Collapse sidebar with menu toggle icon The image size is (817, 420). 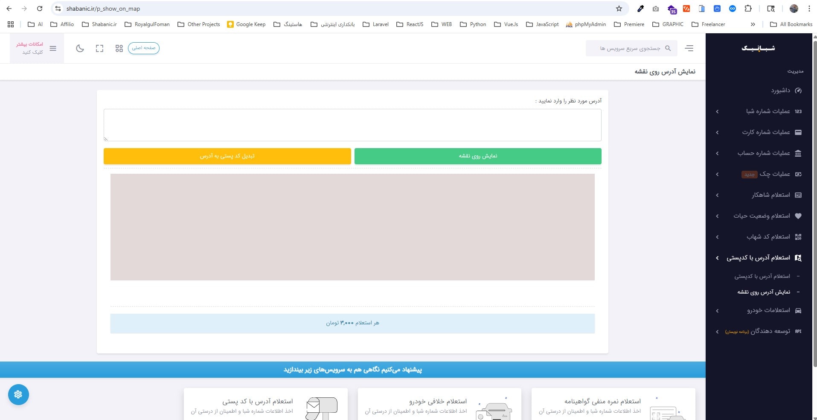click(689, 48)
